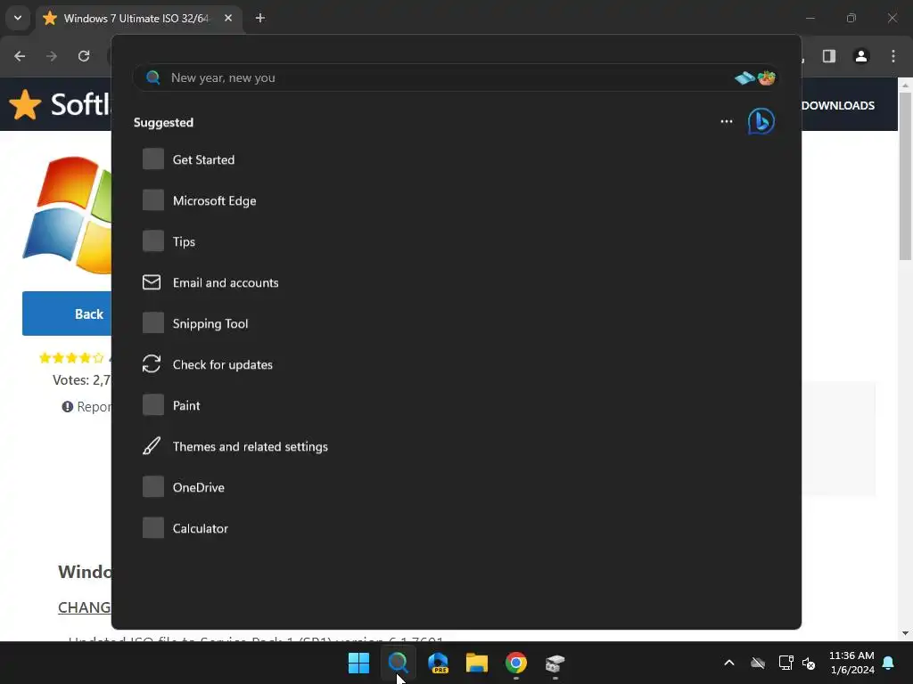
Task: Open a new Chrome tab
Action: pyautogui.click(x=260, y=18)
